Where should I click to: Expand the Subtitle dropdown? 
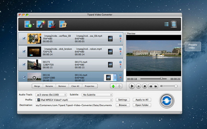coord(97,95)
